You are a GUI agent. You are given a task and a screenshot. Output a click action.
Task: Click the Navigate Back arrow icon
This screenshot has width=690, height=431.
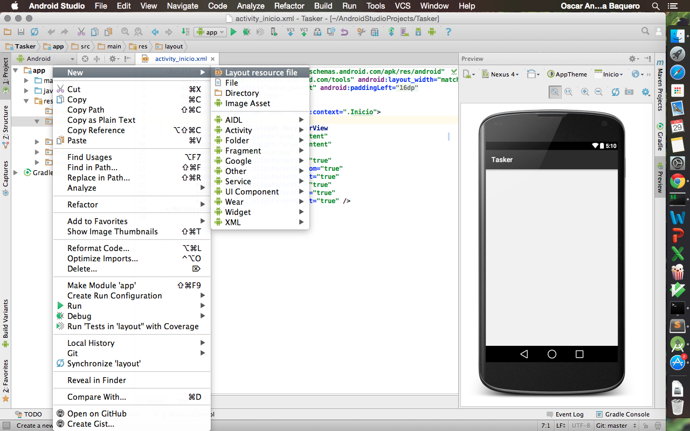[155, 32]
